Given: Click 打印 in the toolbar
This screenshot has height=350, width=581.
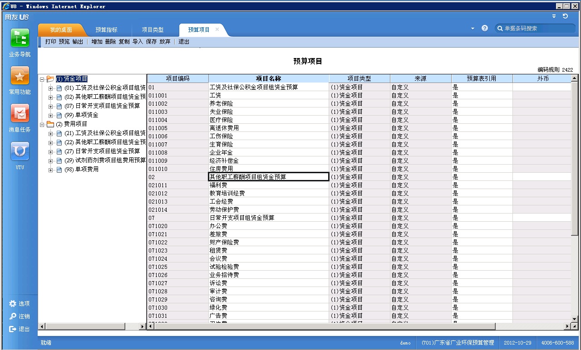Looking at the screenshot, I should tap(51, 42).
